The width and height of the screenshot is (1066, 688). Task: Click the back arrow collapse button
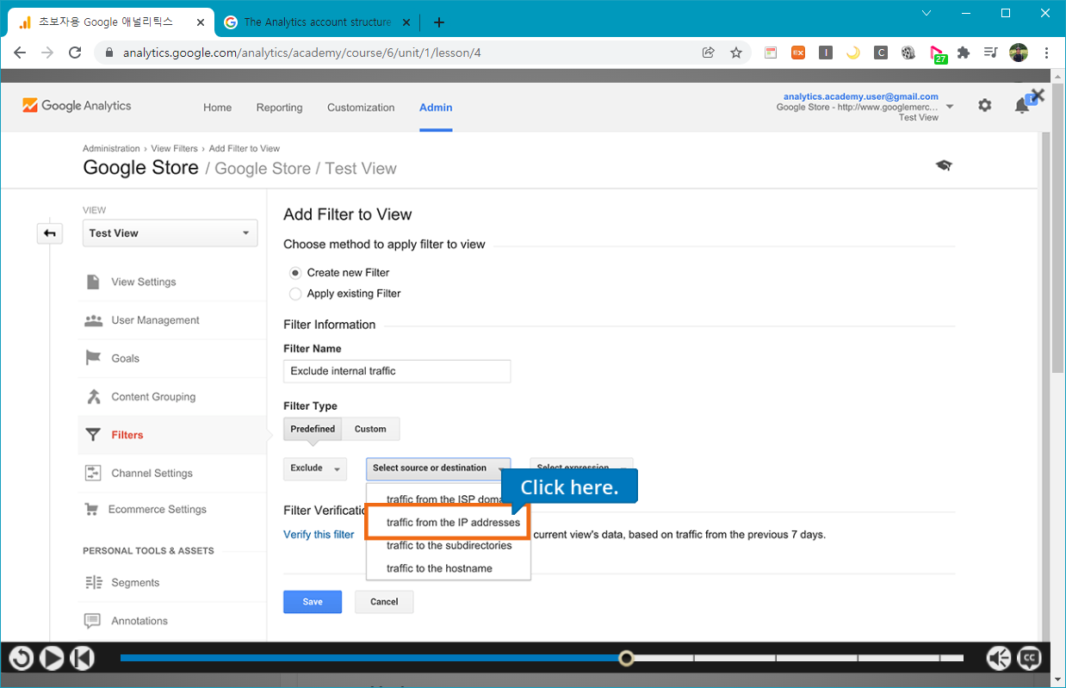click(50, 233)
